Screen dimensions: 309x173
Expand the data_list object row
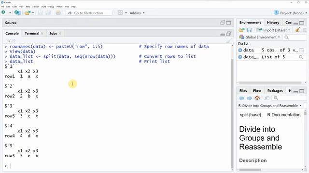click(x=240, y=57)
